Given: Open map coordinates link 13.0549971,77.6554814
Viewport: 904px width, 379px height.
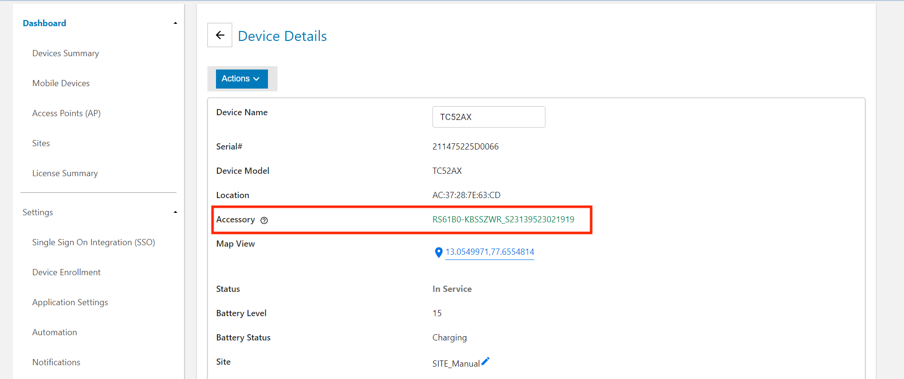Looking at the screenshot, I should tap(490, 252).
